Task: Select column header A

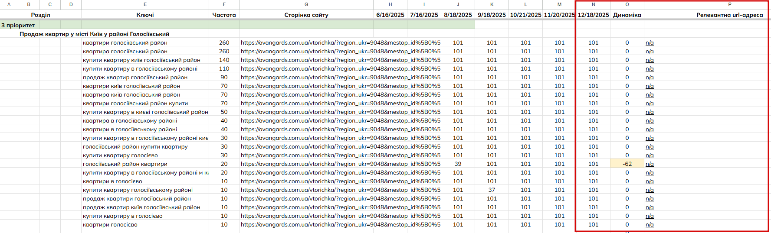Action: point(9,4)
